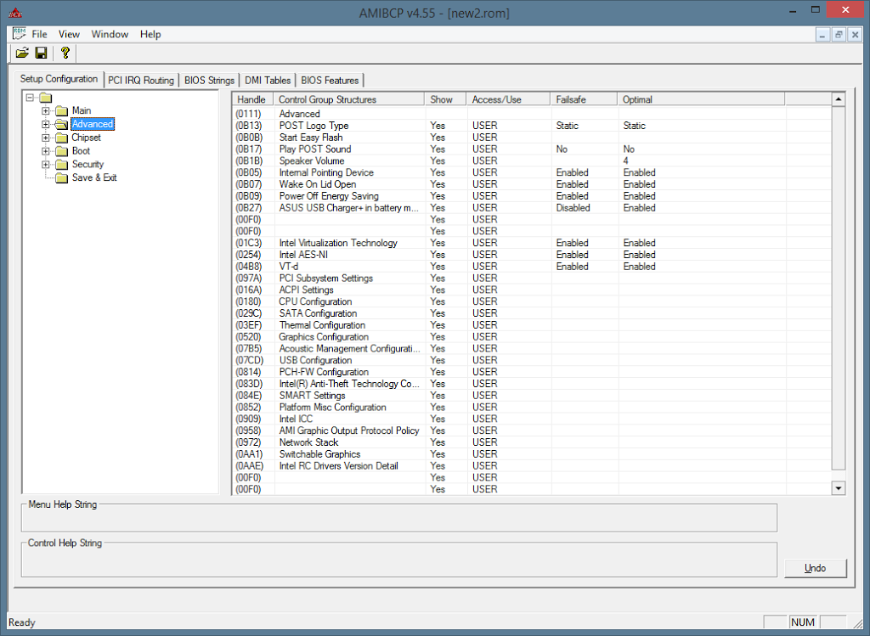
Task: Select Intel Virtualization Technology row
Action: [x=532, y=243]
